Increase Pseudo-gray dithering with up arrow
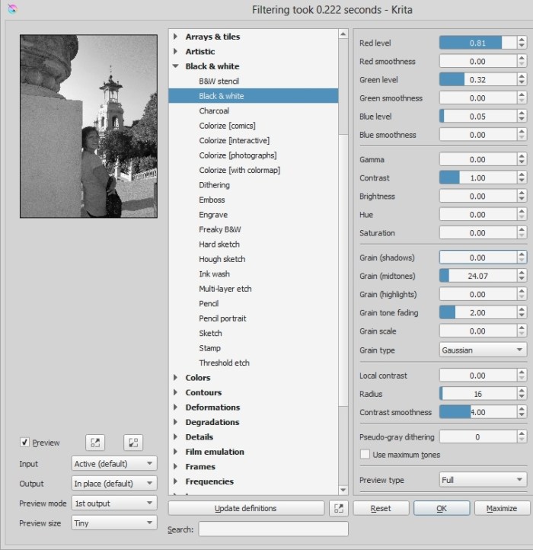Viewport: 533px width, 550px height. (522, 433)
